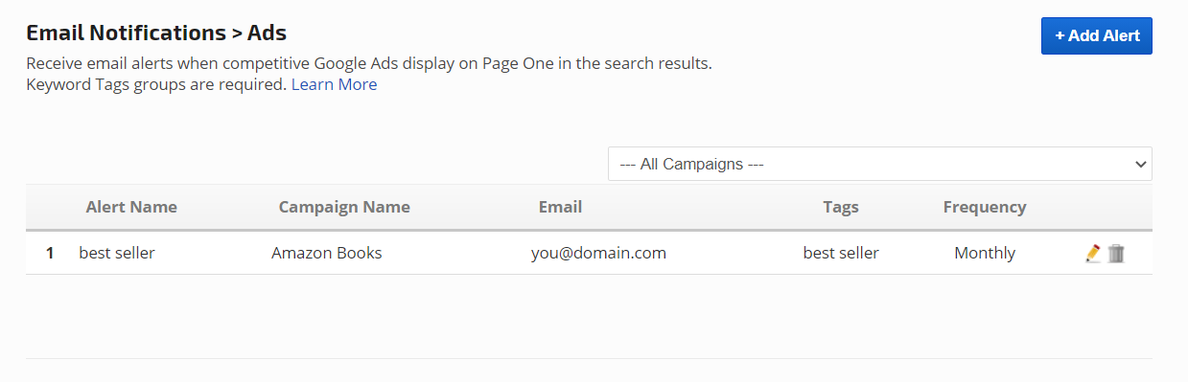Screen dimensions: 1188x382
Task: Sort by the Alert Name column header
Action: (131, 207)
